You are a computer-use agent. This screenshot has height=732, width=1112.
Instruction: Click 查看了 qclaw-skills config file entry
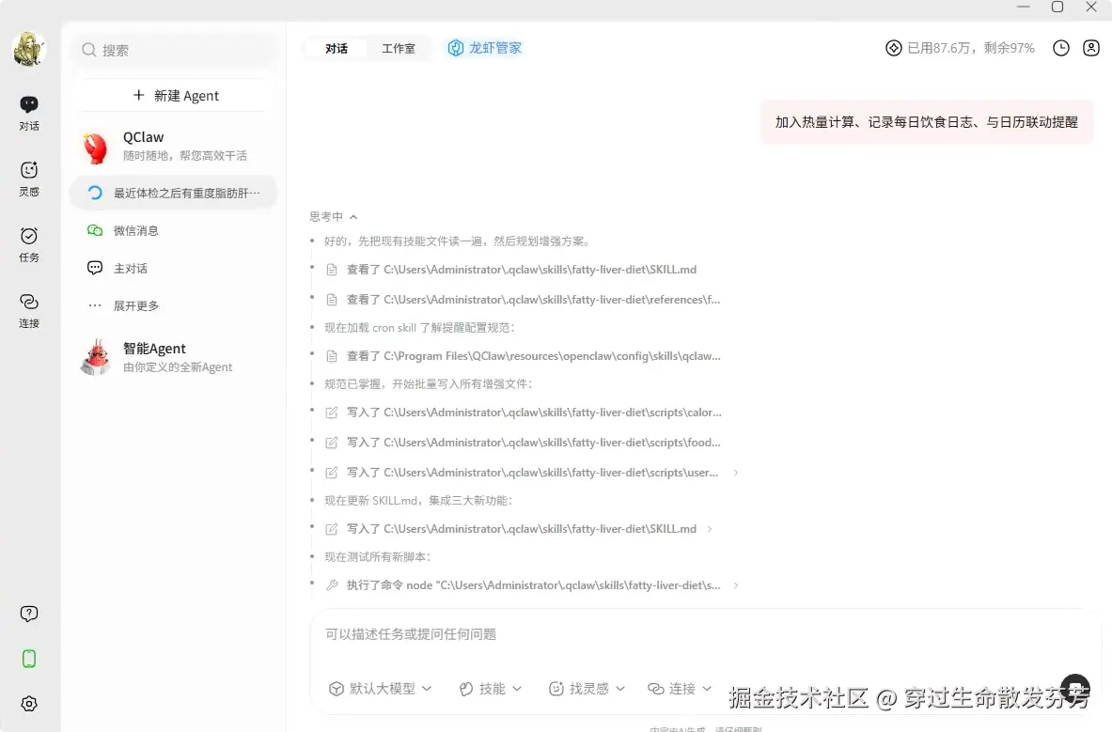[x=533, y=356]
